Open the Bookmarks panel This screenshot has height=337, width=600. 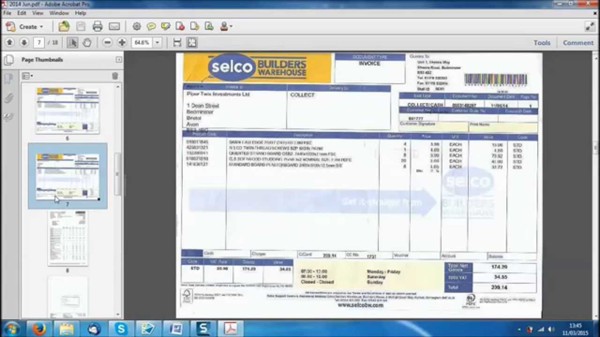click(x=8, y=79)
